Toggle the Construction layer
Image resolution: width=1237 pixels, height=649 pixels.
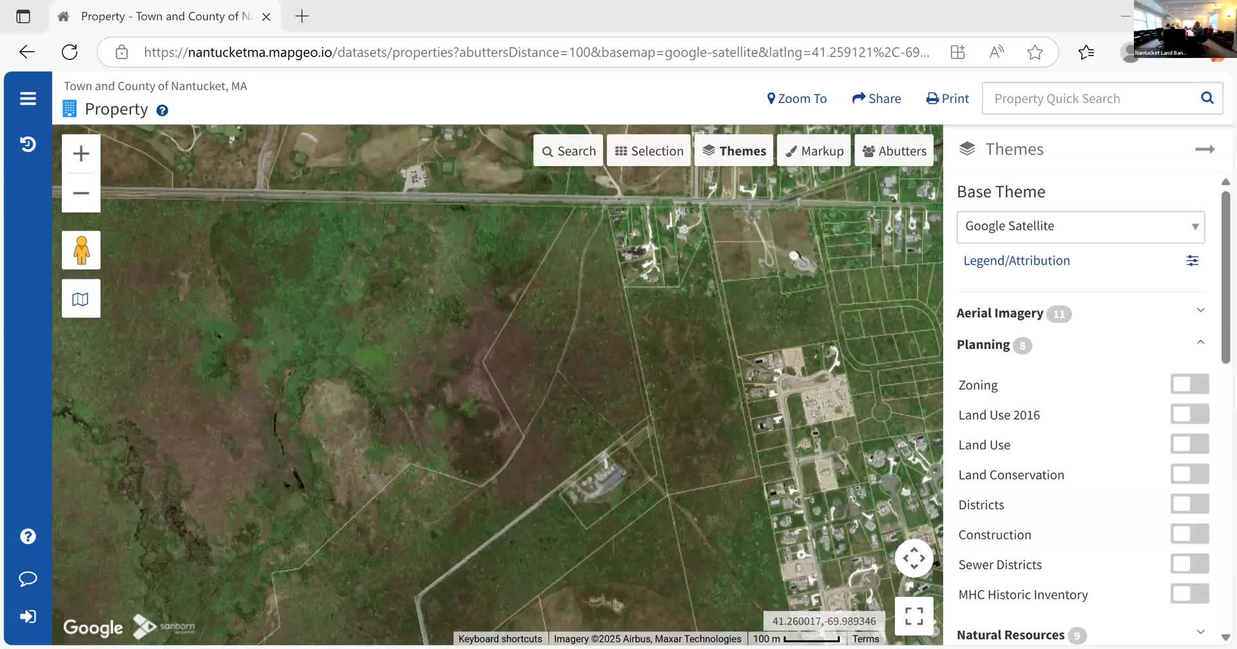(1189, 534)
